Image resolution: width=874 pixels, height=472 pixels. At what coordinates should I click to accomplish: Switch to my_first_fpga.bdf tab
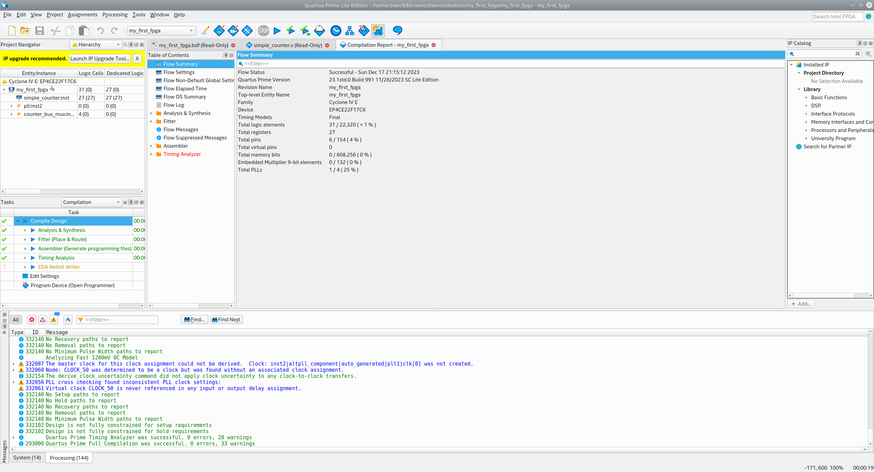tap(194, 45)
